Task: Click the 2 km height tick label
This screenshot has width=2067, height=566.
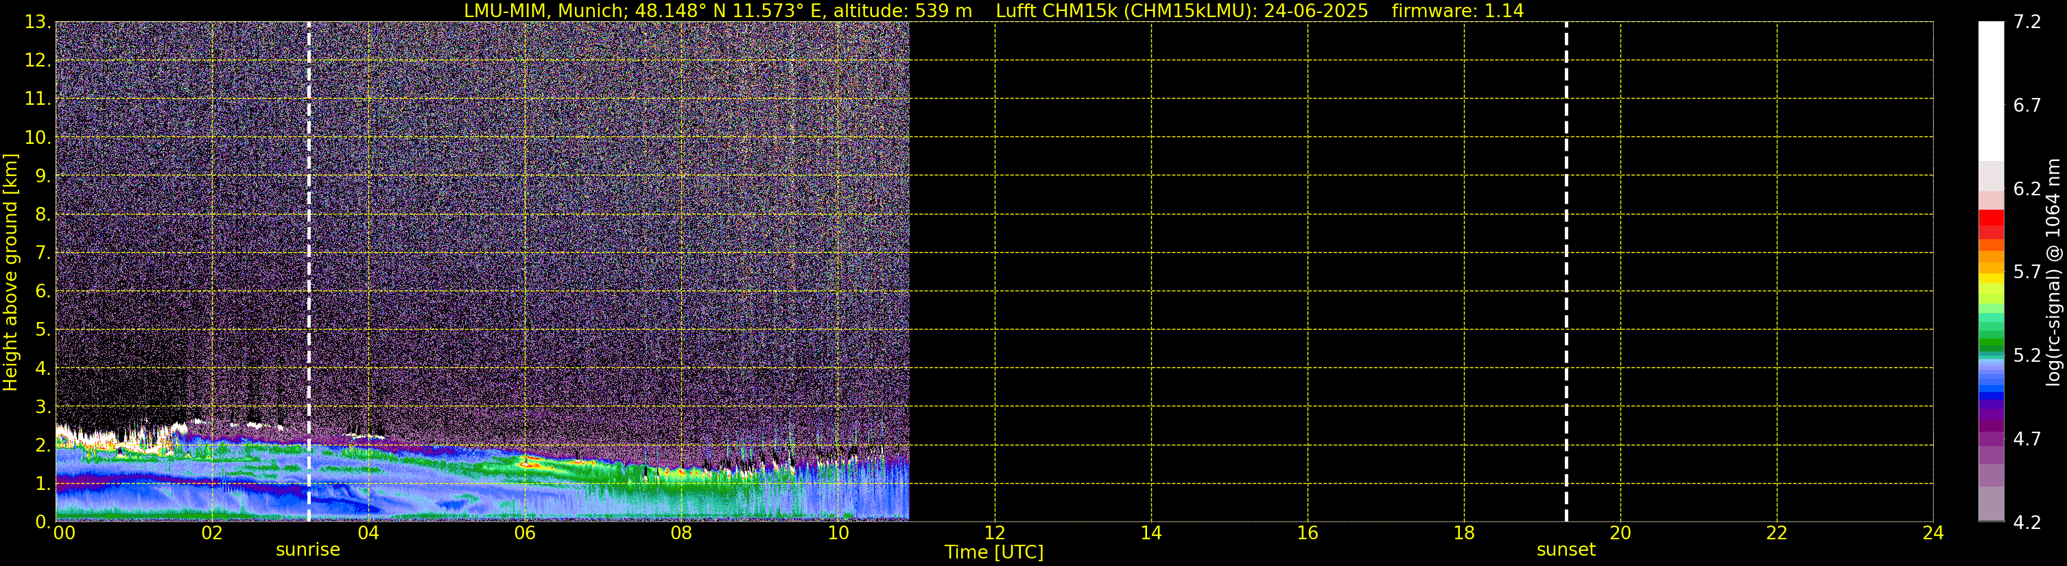Action: pos(43,445)
